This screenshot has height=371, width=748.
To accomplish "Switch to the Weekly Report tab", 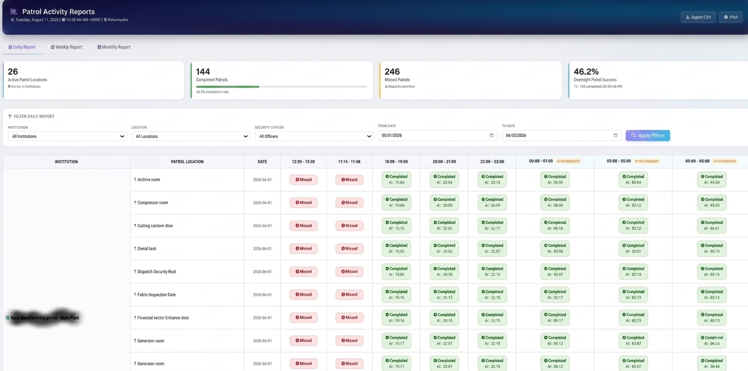I will click(x=67, y=47).
